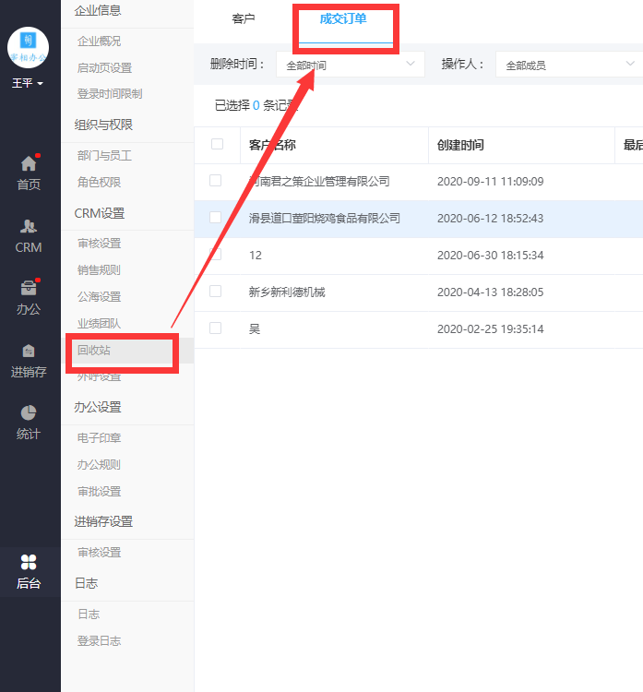
Task: Open the CRM people icon
Action: tap(29, 226)
